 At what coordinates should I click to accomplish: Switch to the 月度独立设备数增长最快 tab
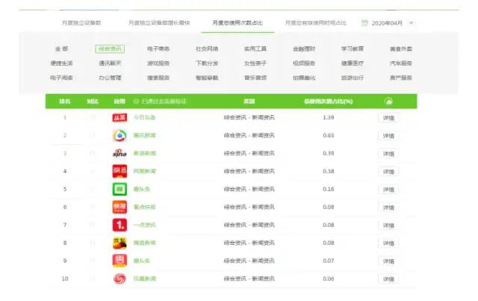pos(159,23)
